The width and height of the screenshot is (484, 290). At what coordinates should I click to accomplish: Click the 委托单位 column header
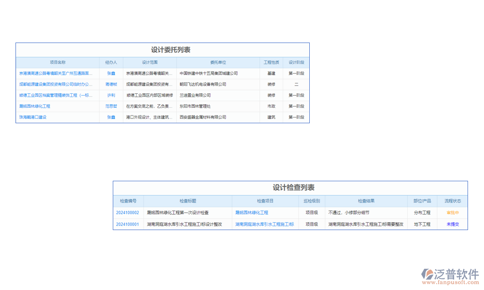218,62
